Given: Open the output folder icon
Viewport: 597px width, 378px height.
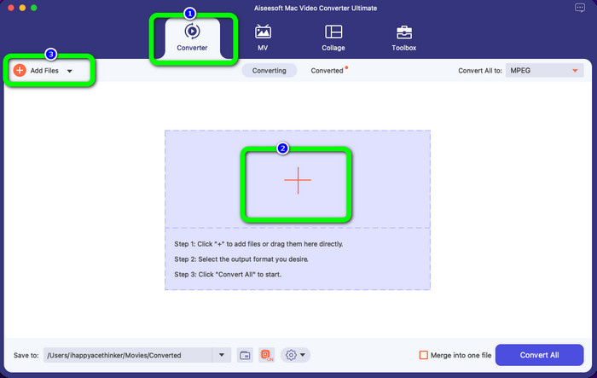Looking at the screenshot, I should tap(245, 355).
